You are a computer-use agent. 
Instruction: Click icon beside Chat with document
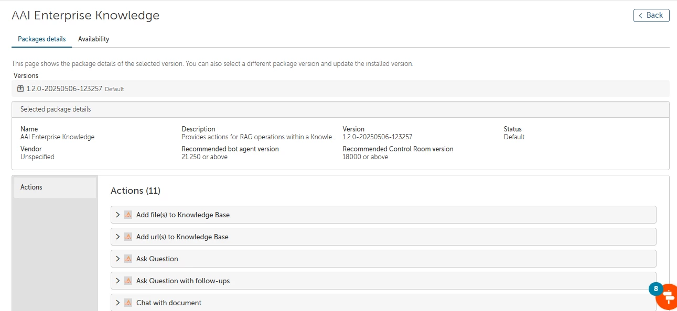point(128,303)
